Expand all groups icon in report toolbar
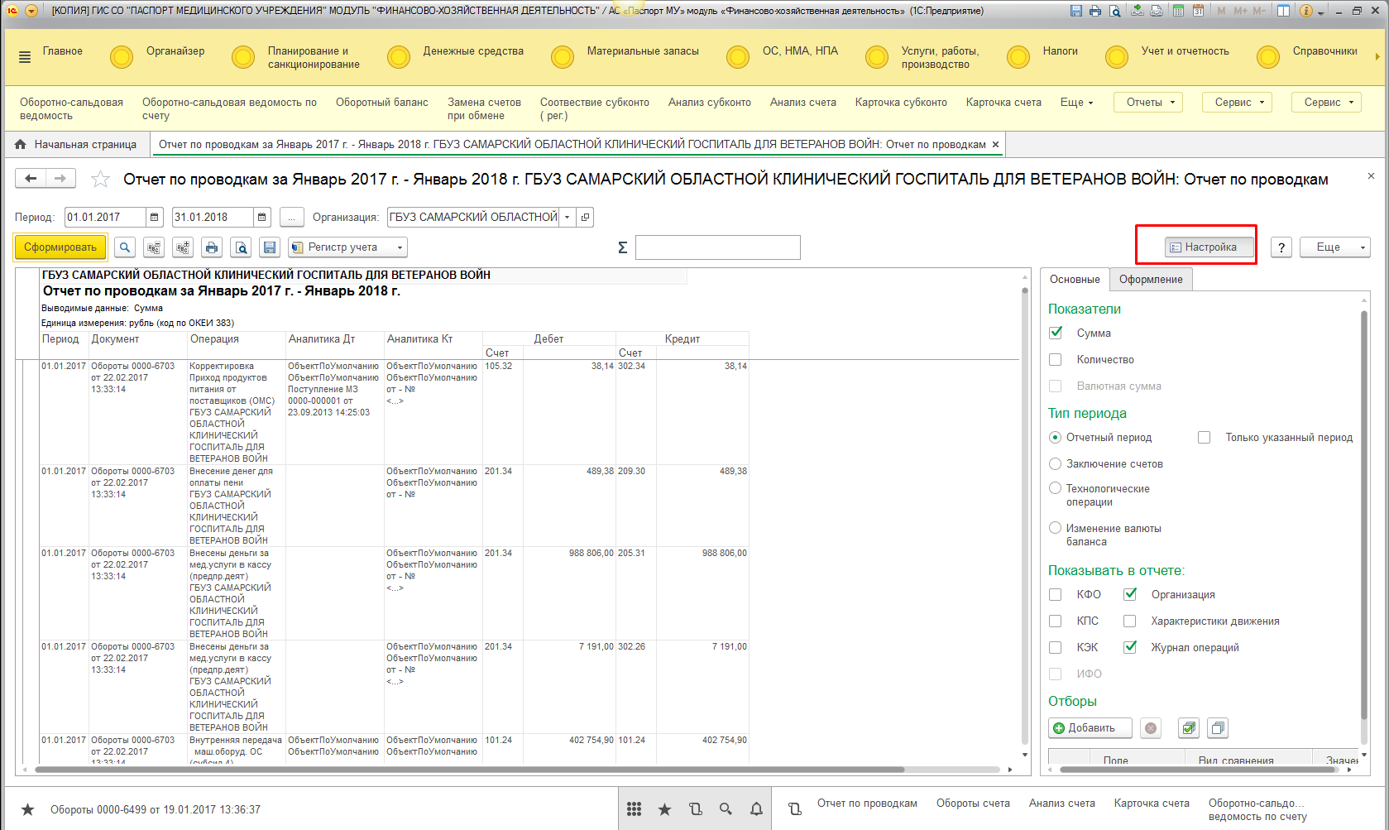The height and width of the screenshot is (830, 1389). click(x=183, y=247)
